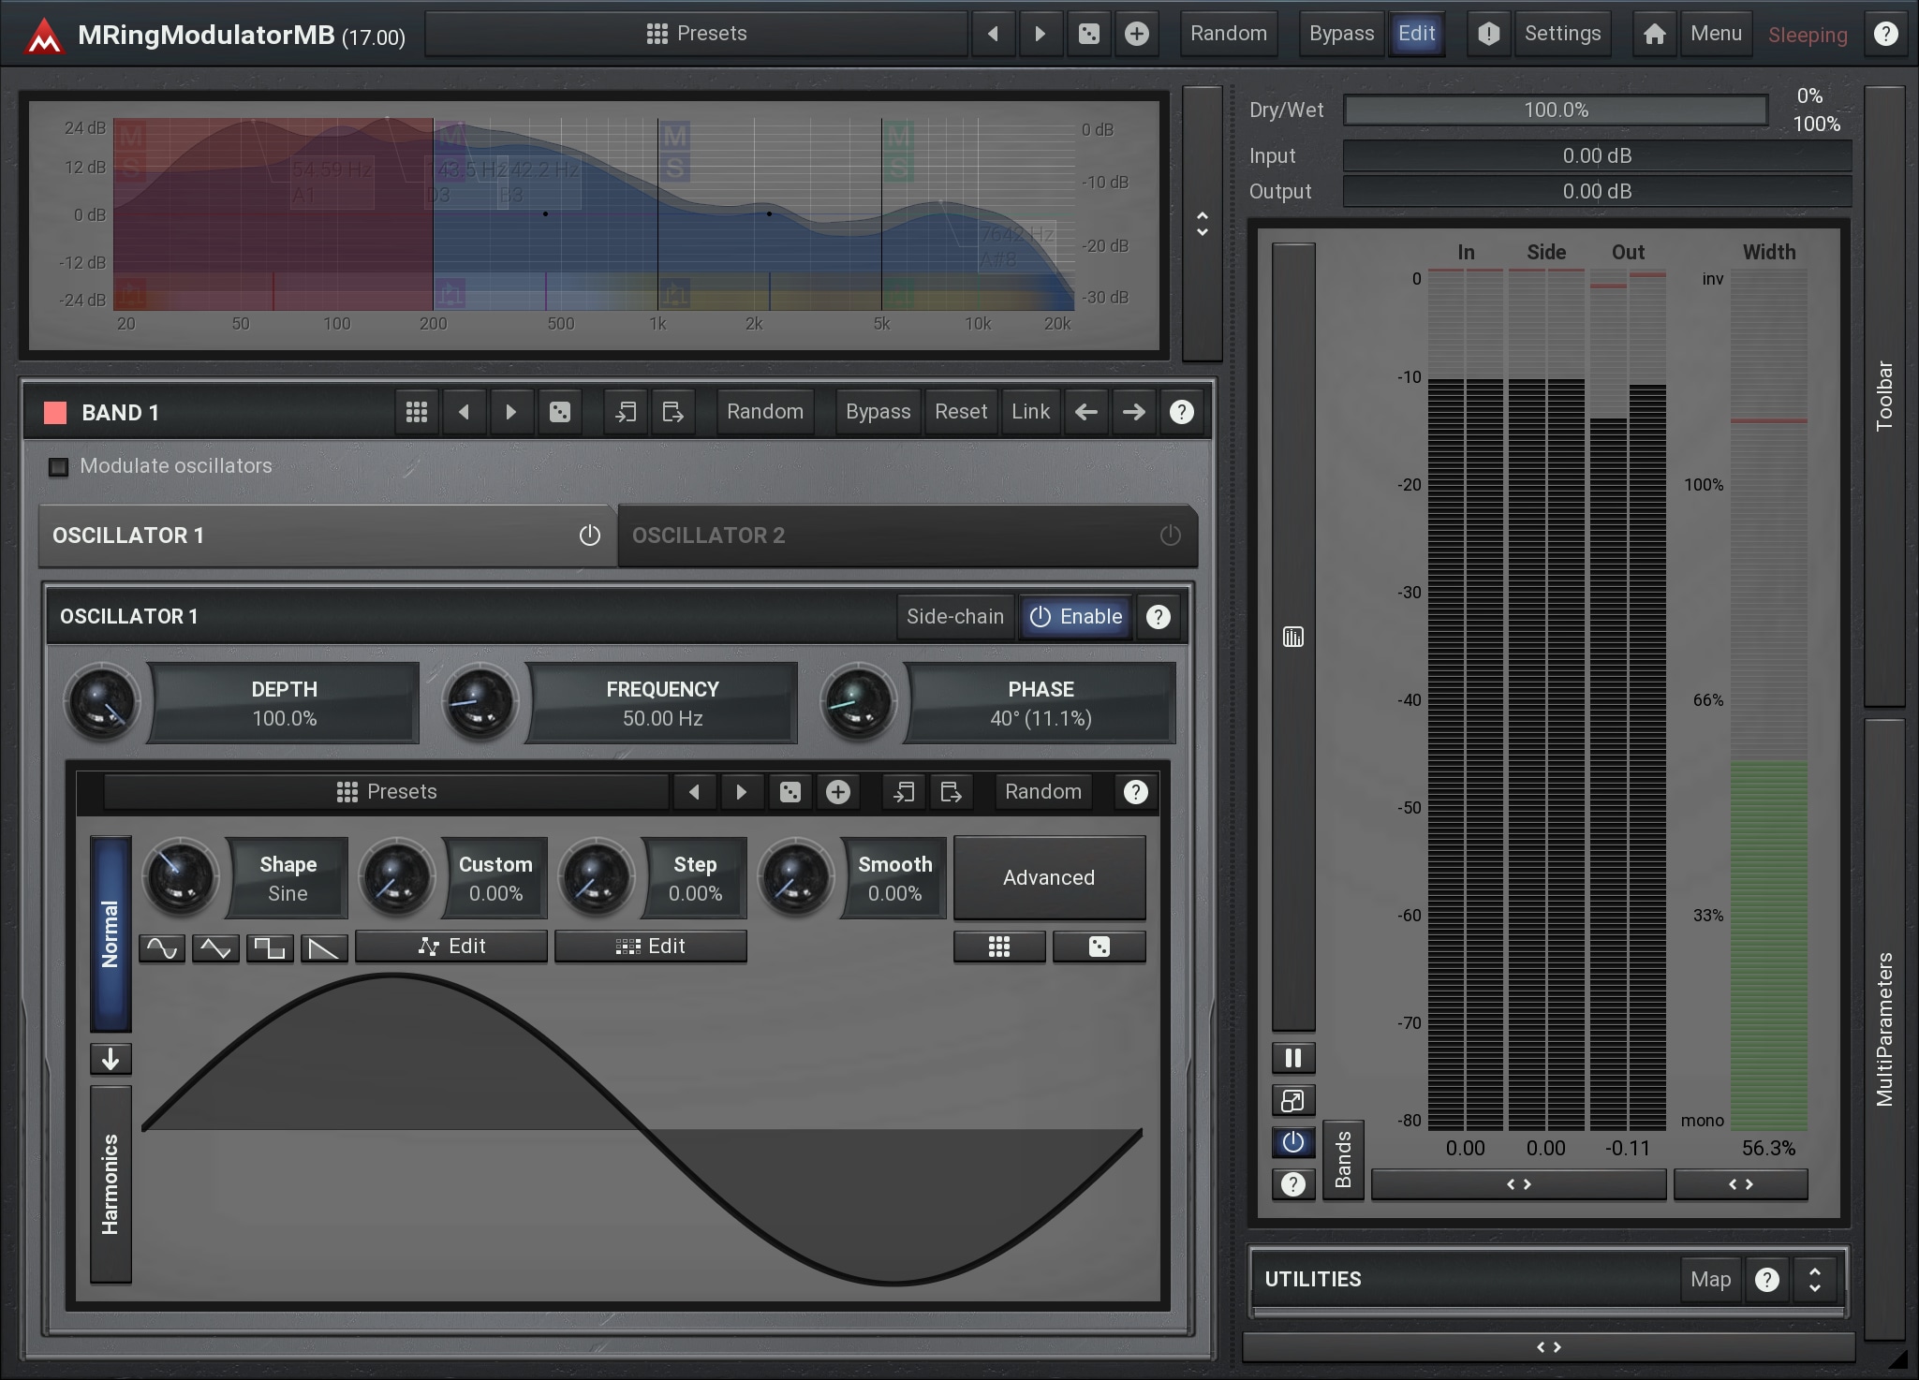This screenshot has width=1919, height=1380.
Task: Click the add preset plus icon in top bar
Action: tap(1136, 34)
